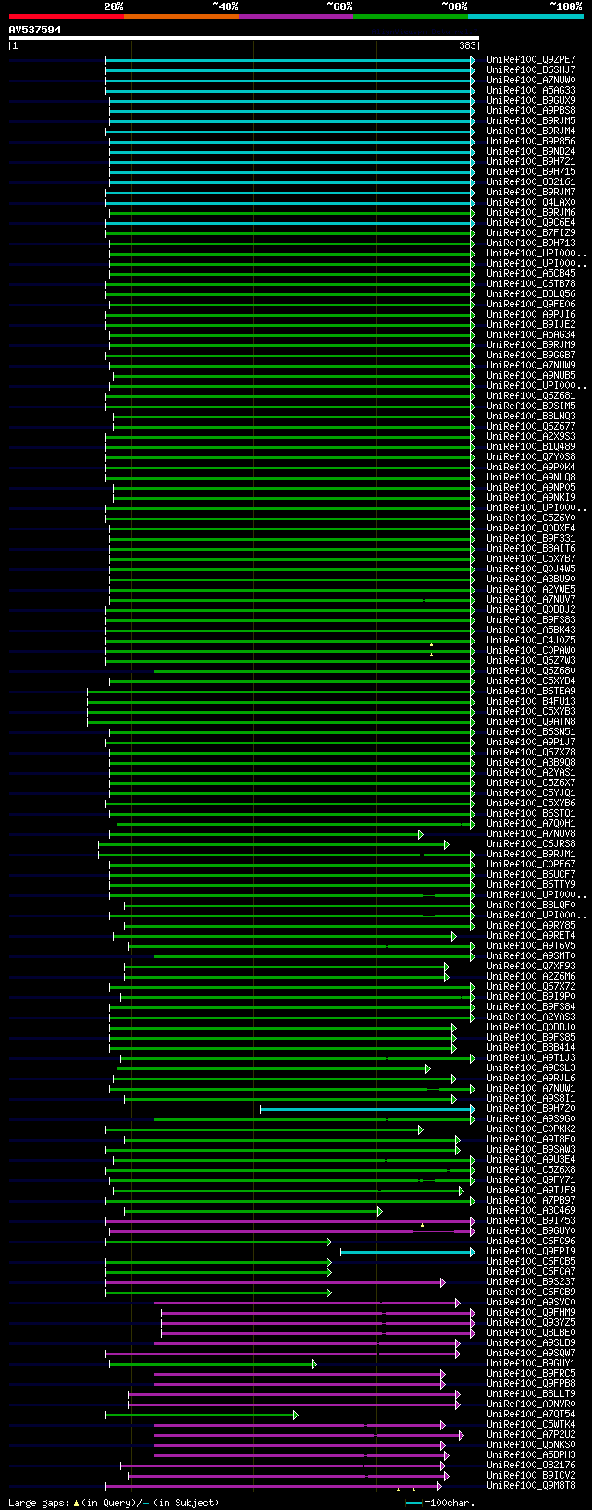Click the UniRef100_Q9FE06 label
Viewport: 592px width, 1510px height.
pyautogui.click(x=531, y=304)
